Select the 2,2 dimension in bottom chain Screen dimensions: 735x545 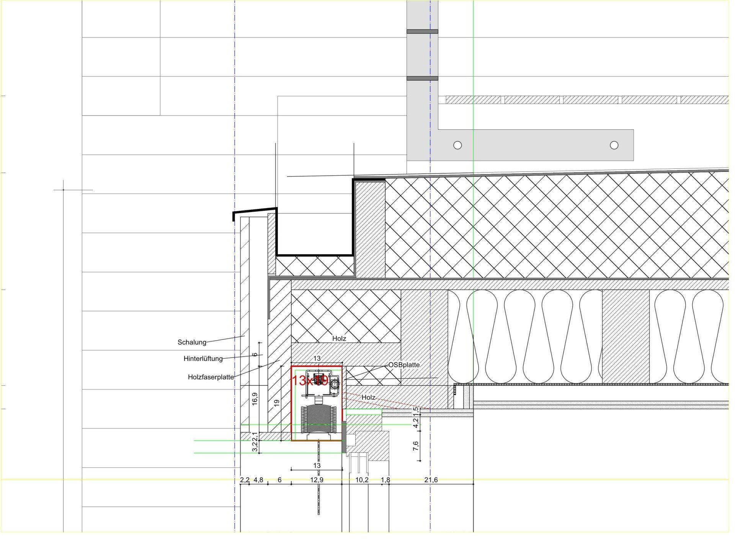[x=245, y=480]
